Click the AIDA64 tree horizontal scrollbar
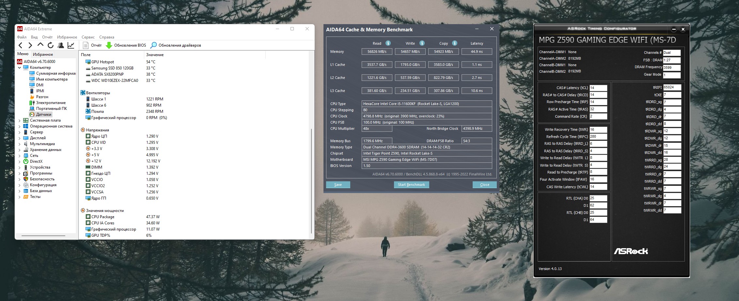 (43, 235)
